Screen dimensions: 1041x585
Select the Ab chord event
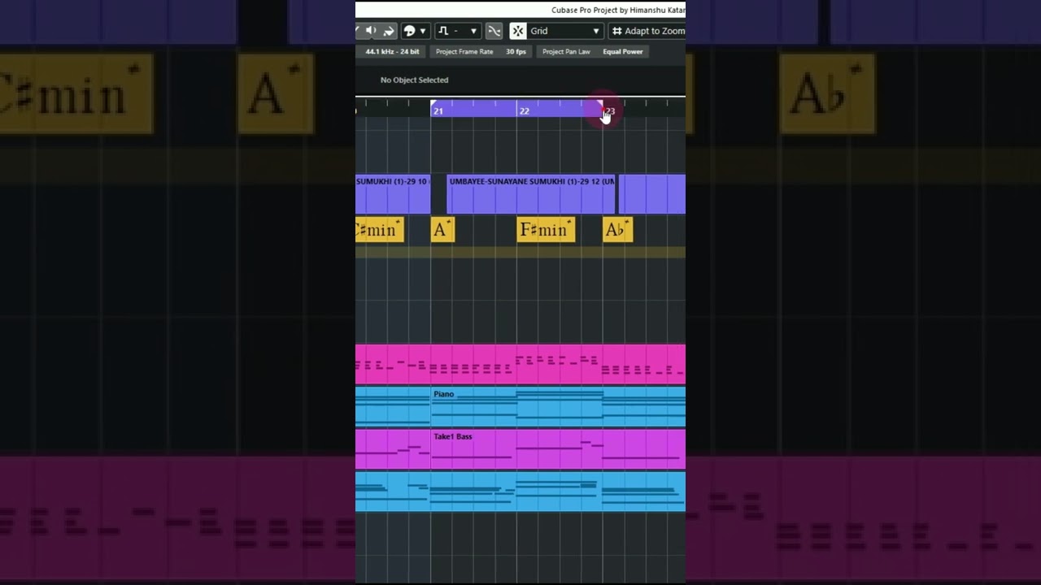[617, 230]
